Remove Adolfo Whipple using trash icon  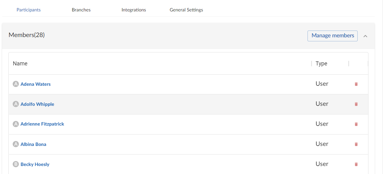click(x=356, y=104)
